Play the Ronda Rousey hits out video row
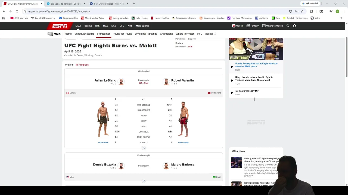 tap(256, 67)
